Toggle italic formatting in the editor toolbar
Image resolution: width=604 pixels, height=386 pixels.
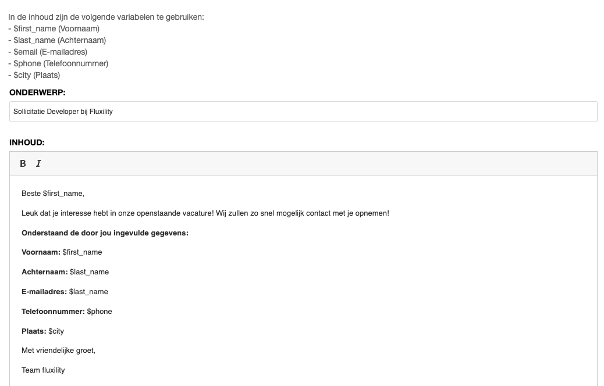tap(38, 163)
